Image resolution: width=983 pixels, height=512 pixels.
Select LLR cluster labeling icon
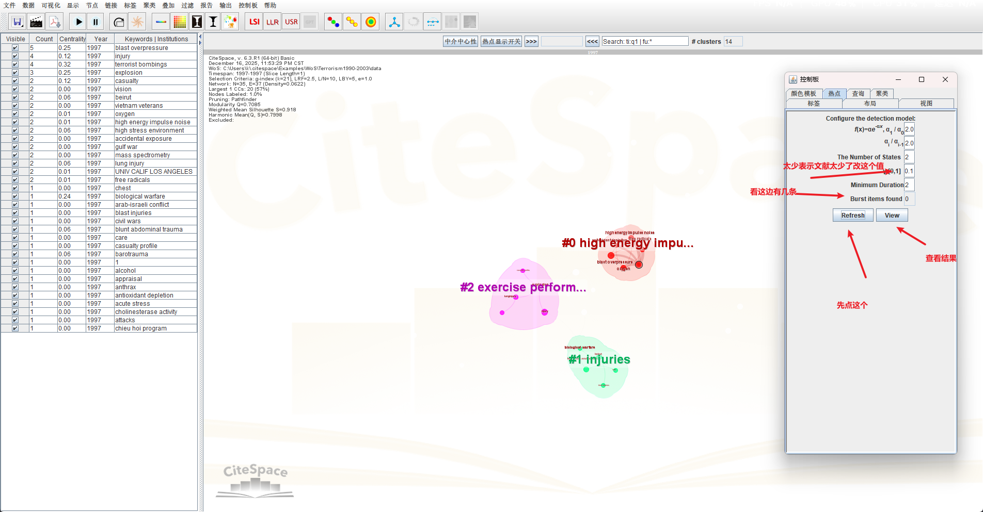(x=273, y=22)
